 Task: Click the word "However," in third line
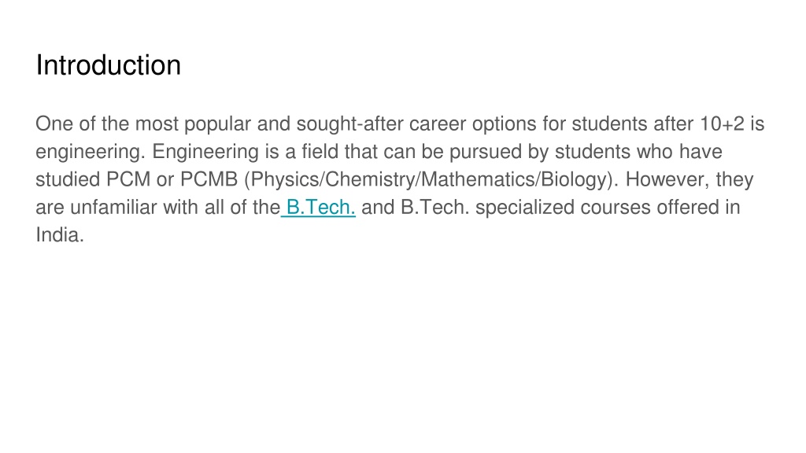coord(667,179)
